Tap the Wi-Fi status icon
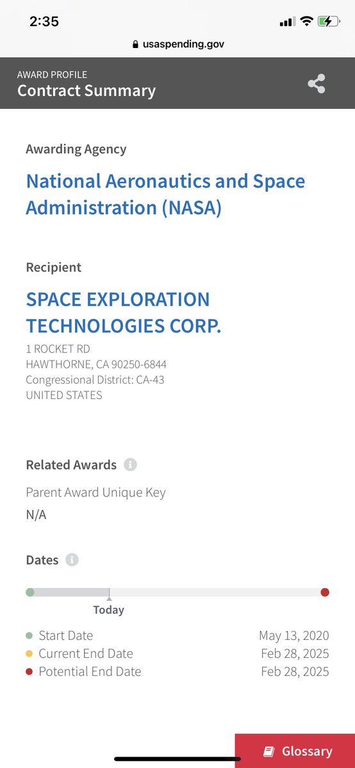The height and width of the screenshot is (768, 355). [x=307, y=21]
